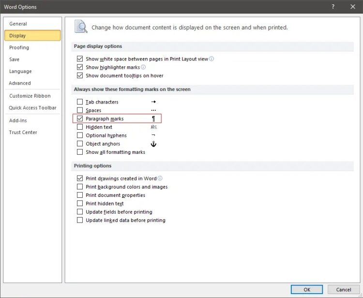Enable Print background colors and images
Screen dimensions: 363x298
[x=80, y=186]
